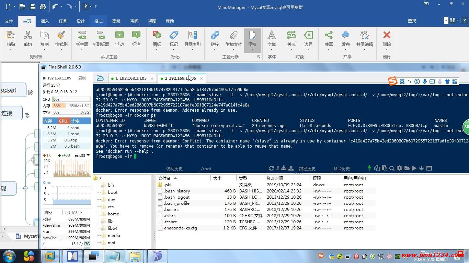This screenshot has width=469, height=263.
Task: Open dropdown arrow under 便笺
Action: (x=252, y=50)
